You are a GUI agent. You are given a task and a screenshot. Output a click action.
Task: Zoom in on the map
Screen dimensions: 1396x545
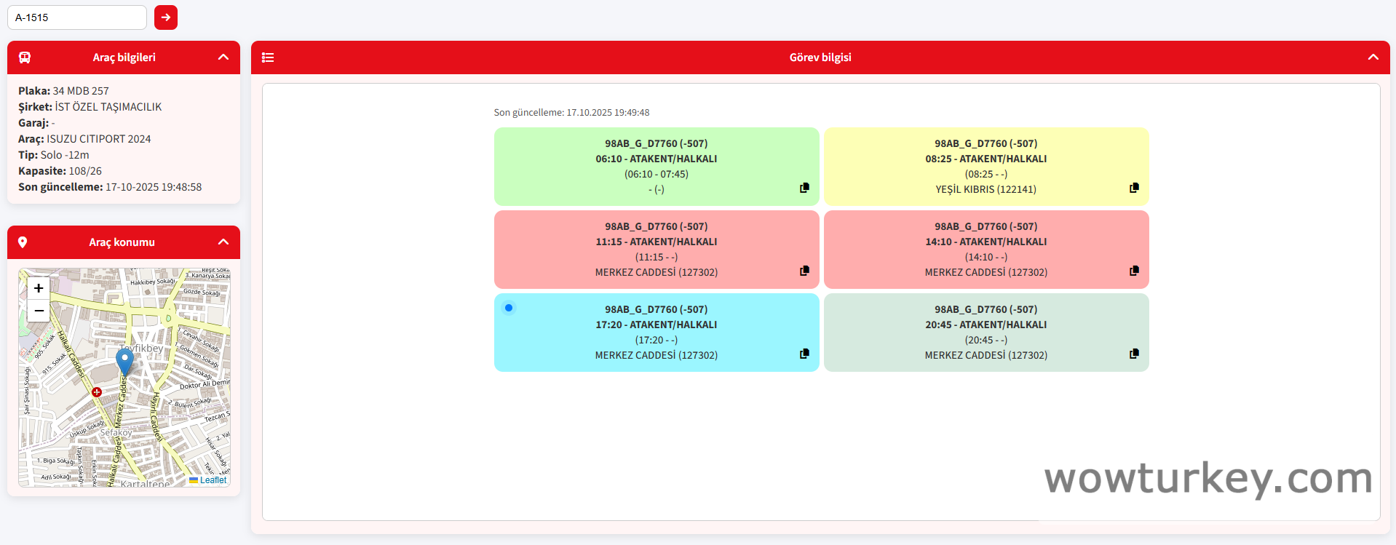coord(39,288)
